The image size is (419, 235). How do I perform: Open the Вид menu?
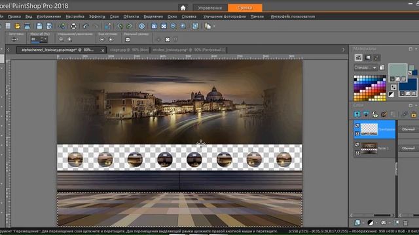click(x=29, y=16)
